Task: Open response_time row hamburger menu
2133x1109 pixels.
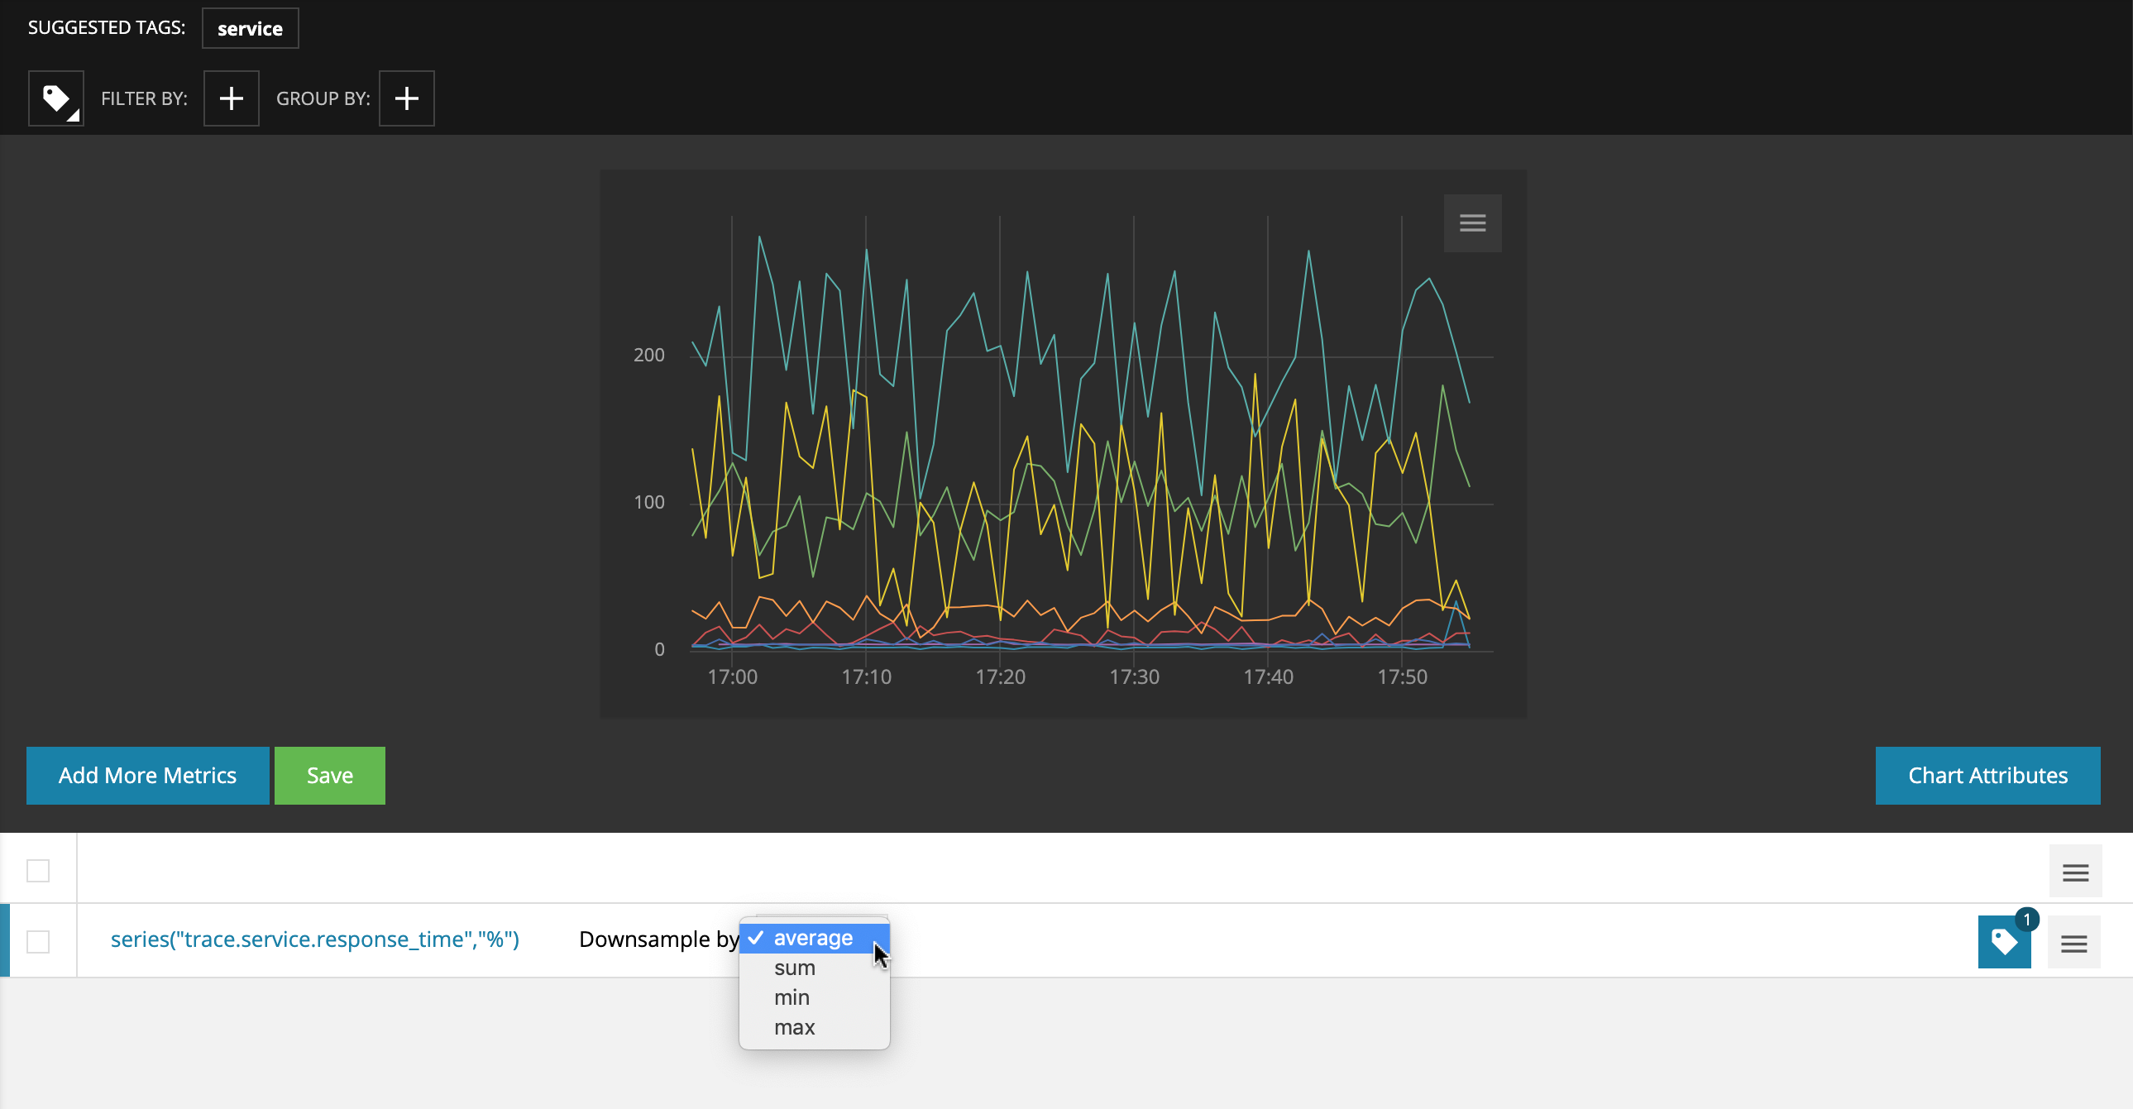Action: 2073,943
